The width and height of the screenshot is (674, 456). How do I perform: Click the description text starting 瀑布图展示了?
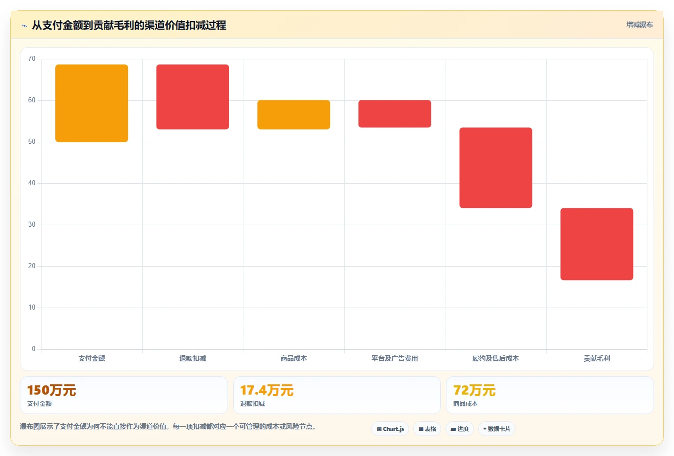(x=168, y=427)
